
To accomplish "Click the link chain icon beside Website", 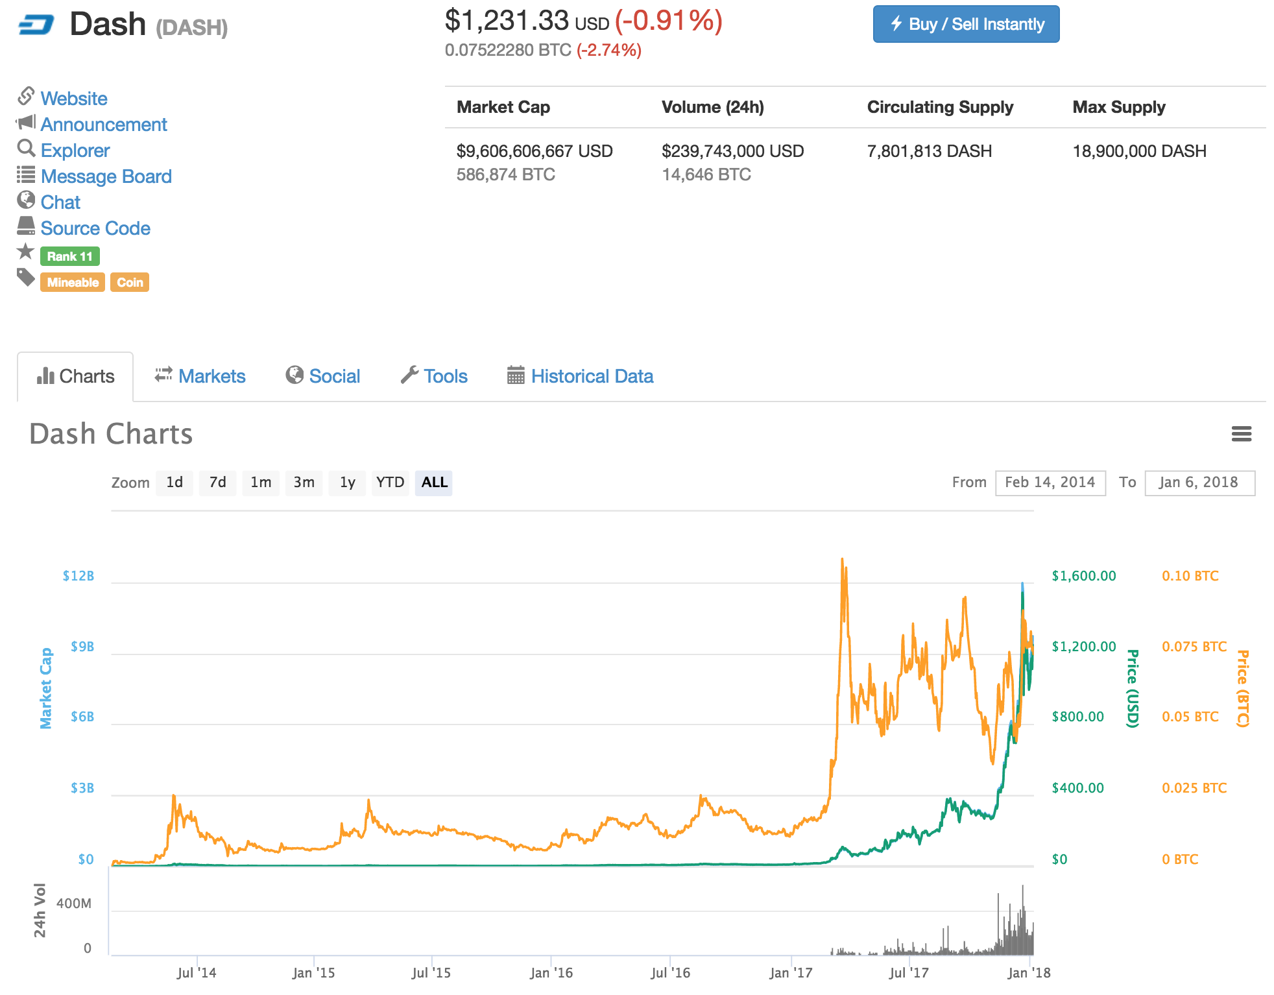I will (x=26, y=96).
